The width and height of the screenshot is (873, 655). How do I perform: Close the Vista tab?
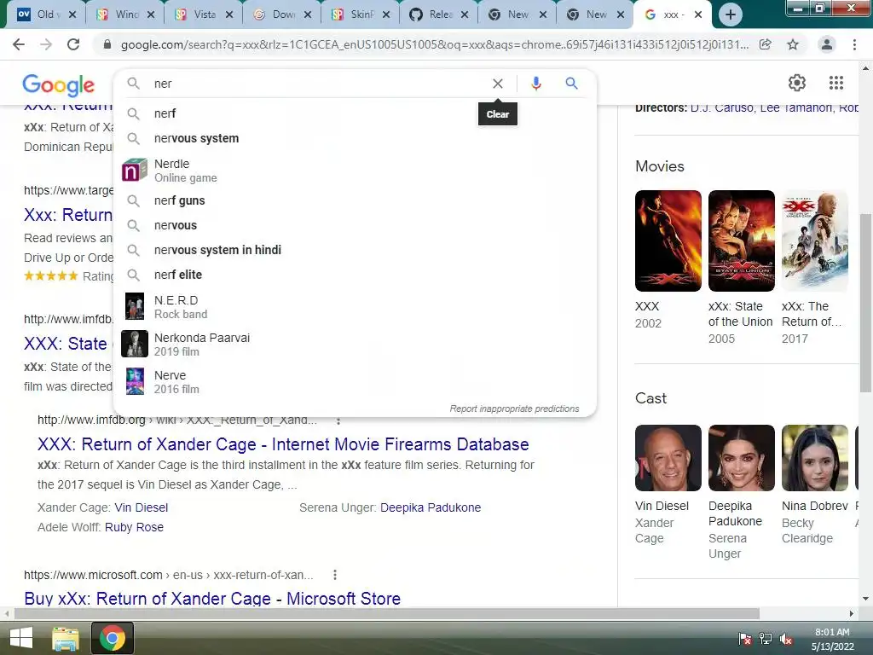point(229,14)
